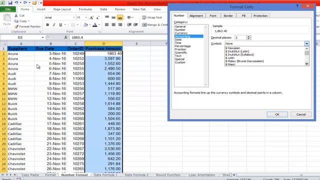Toggle Bold formatting
This screenshot has height=180, width=320.
tap(47, 24)
